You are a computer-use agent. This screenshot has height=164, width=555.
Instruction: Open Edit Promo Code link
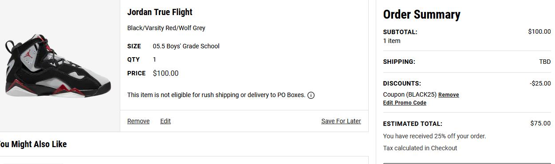(405, 103)
